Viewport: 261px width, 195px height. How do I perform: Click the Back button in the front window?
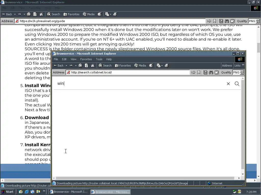[x=59, y=66]
